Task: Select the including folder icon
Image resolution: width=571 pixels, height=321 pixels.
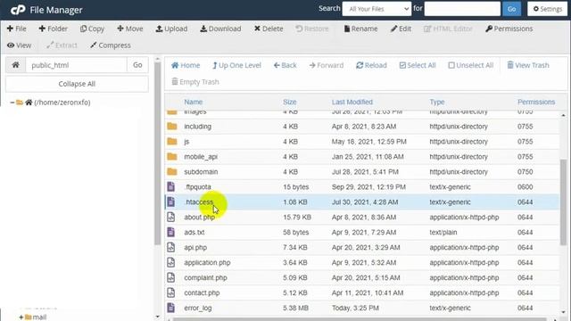Action: point(172,127)
